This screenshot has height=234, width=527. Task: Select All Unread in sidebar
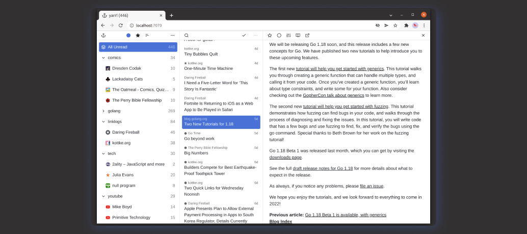coord(138,47)
